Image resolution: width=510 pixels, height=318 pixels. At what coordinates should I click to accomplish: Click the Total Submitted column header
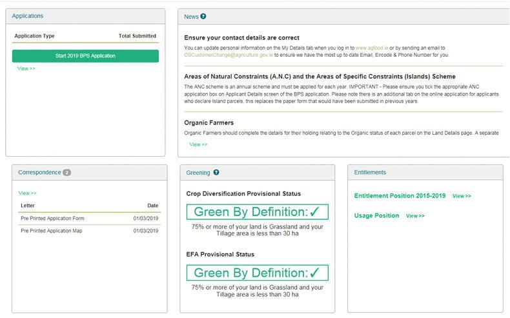tap(137, 36)
